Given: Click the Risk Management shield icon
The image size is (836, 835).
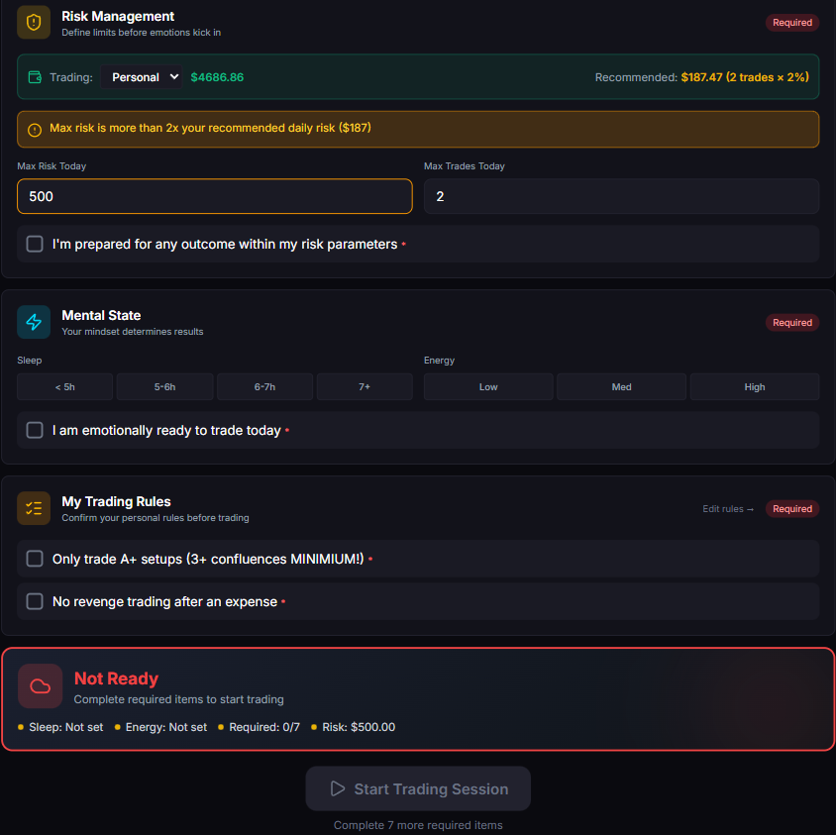Looking at the screenshot, I should [34, 23].
